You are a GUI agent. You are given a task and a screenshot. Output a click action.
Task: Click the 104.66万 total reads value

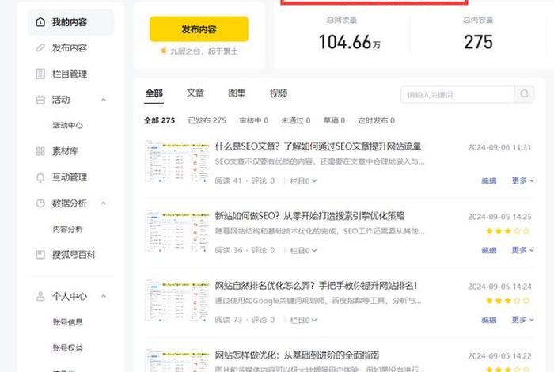[x=350, y=42]
